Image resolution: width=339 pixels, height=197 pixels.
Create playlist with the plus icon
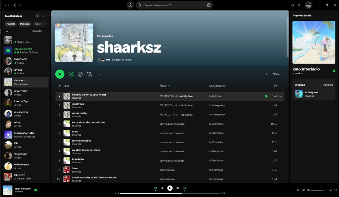37,16
